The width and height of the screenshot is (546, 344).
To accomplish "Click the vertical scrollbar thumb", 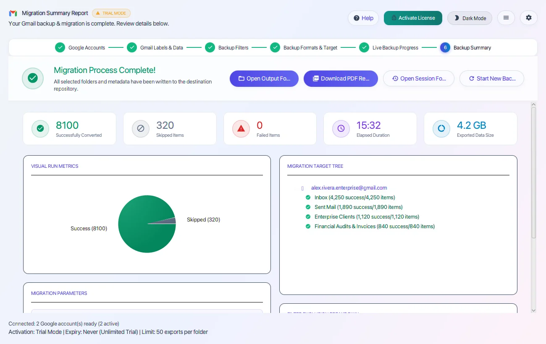I will click(534, 173).
